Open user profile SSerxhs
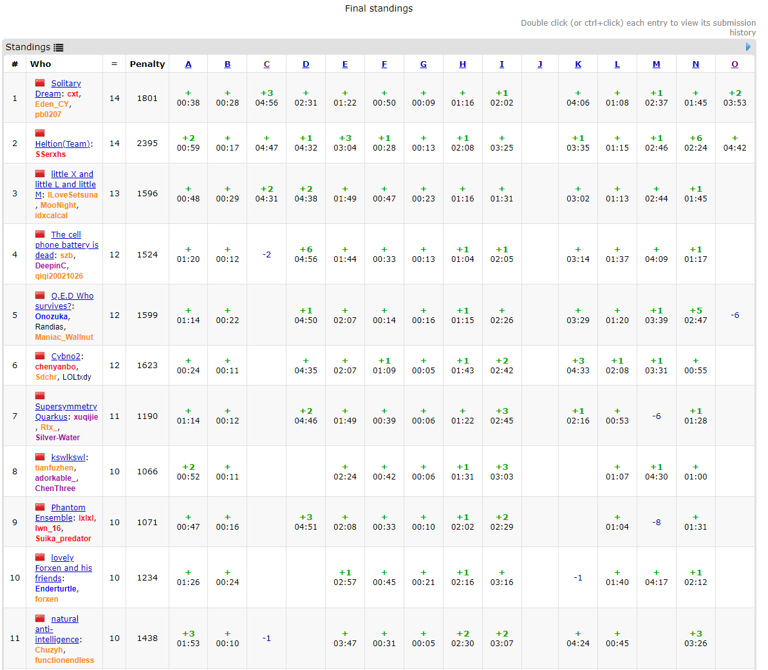This screenshot has width=768, height=670. pos(50,154)
